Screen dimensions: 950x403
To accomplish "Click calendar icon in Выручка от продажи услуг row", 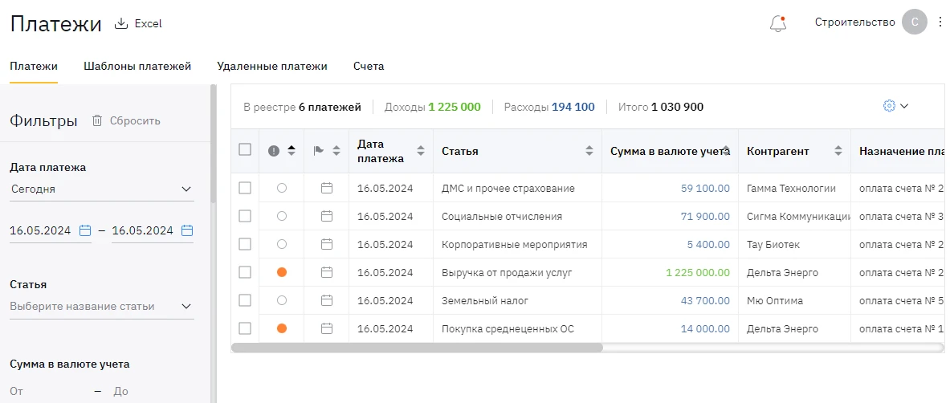I will (327, 273).
